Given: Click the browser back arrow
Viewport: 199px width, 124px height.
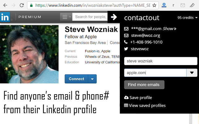Looking at the screenshot, I should click(5, 5).
